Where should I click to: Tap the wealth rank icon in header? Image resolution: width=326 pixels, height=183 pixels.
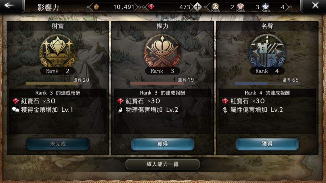pos(216,7)
